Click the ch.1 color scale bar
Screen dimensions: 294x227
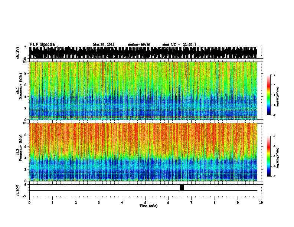click(x=269, y=95)
